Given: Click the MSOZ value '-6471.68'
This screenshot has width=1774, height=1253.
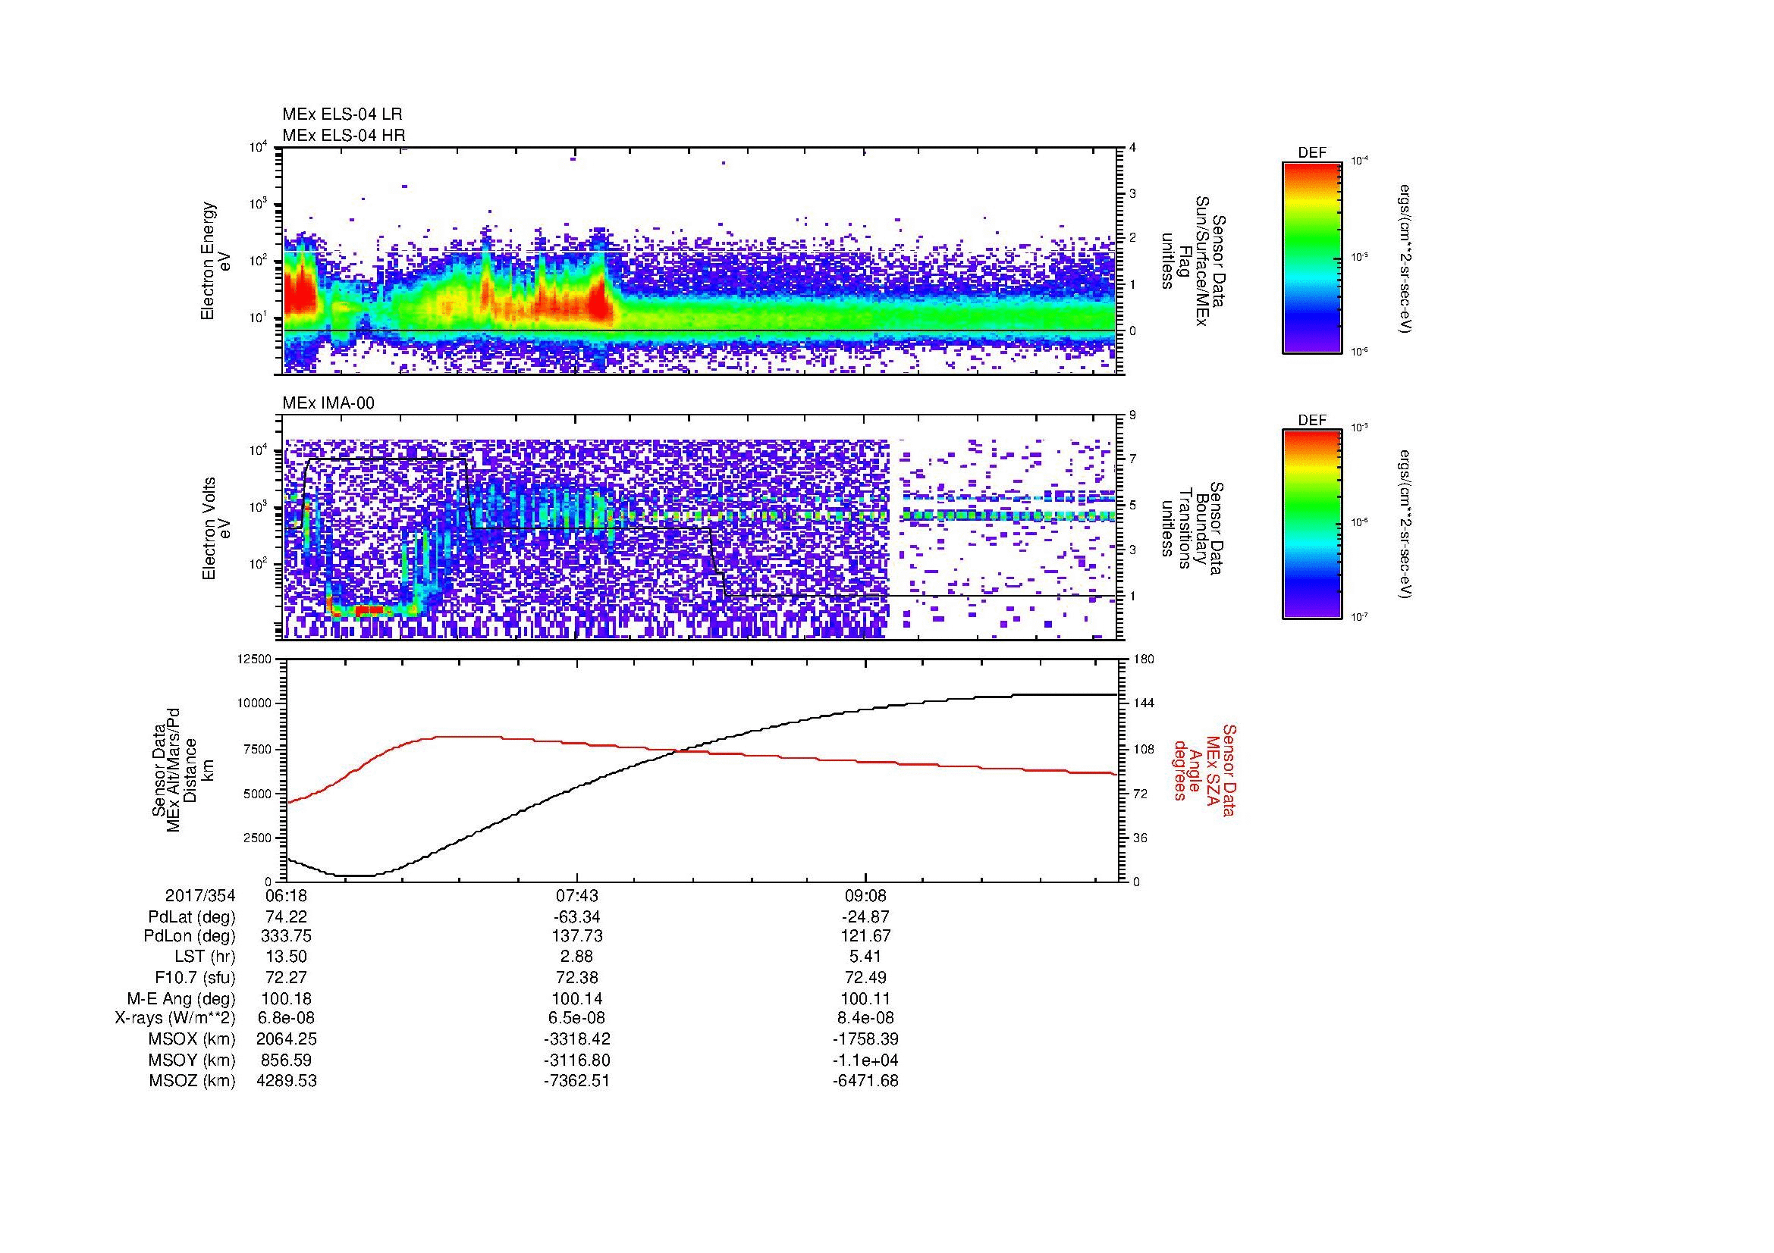Looking at the screenshot, I should point(865,1081).
